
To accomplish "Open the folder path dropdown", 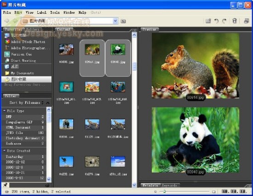I will 115,21.
